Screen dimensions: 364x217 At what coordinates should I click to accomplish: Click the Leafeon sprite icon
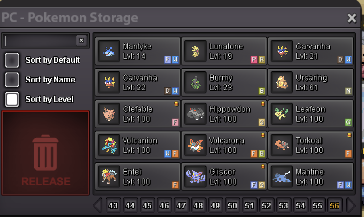pos(282,114)
